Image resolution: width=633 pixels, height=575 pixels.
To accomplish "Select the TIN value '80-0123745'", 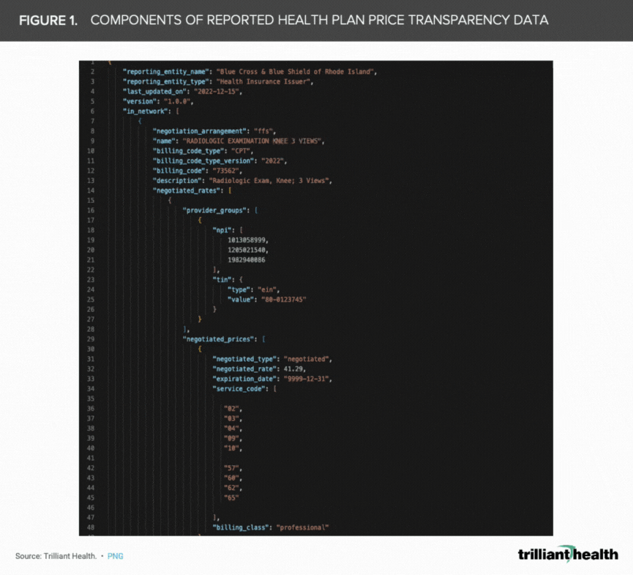I will [x=284, y=300].
